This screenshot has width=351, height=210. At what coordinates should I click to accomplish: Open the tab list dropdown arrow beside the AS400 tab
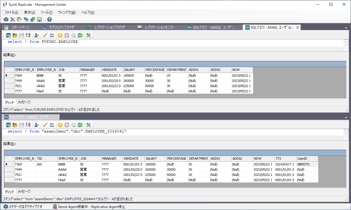(x=346, y=28)
